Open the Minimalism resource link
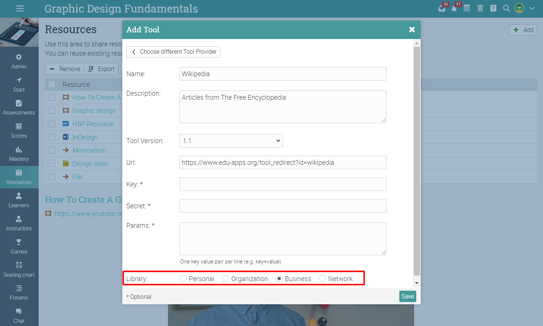This screenshot has height=326, width=543. point(89,150)
